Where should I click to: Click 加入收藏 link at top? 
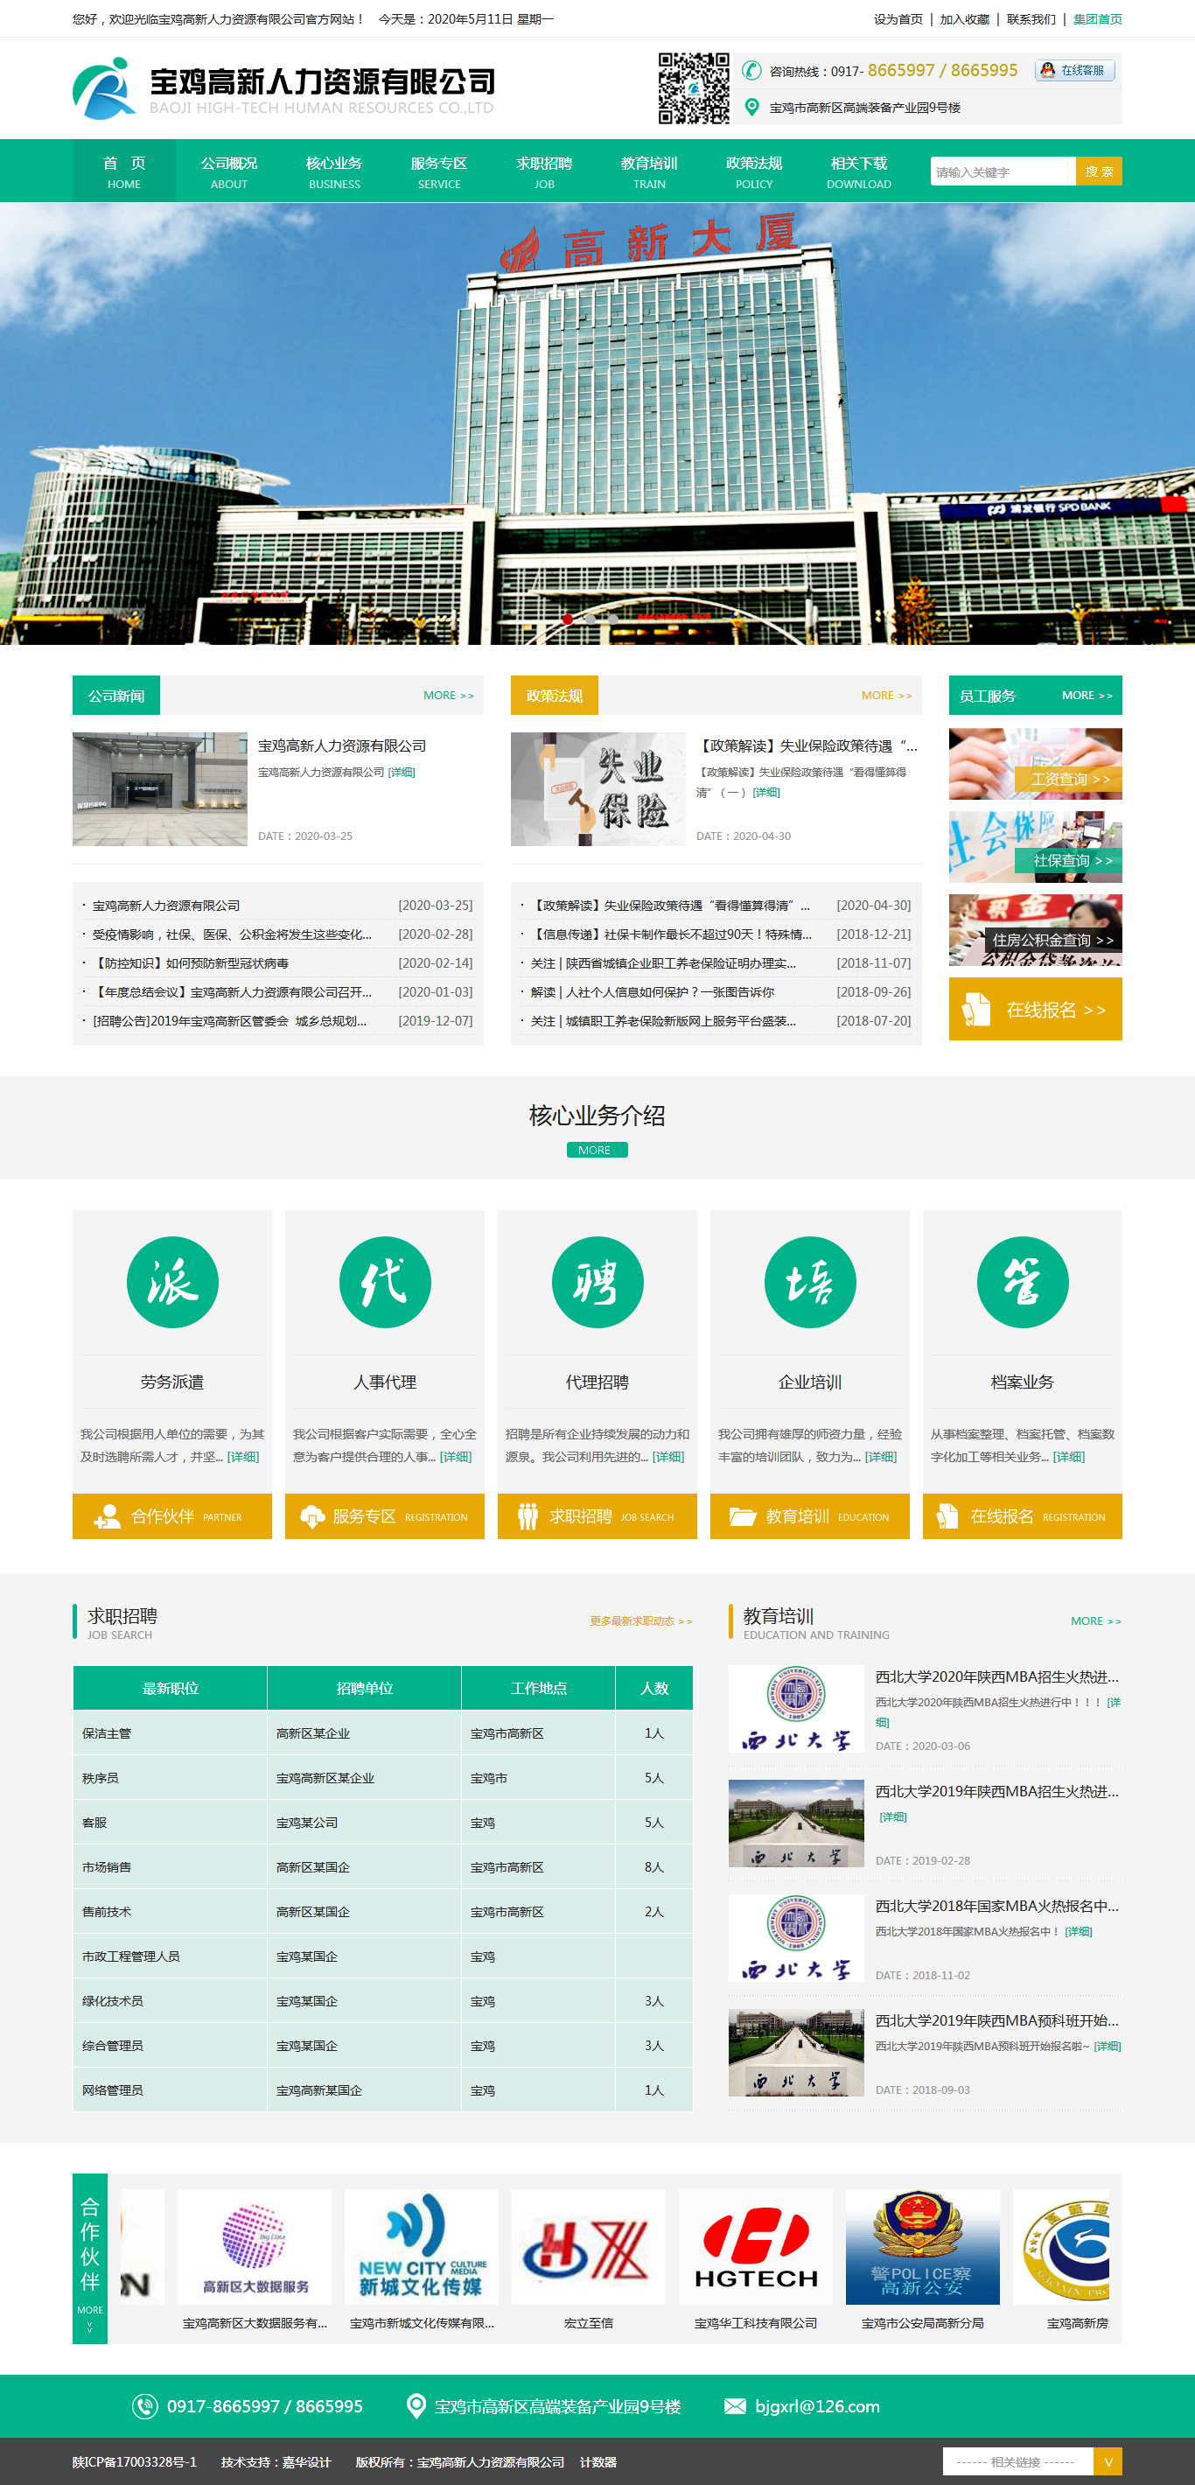coord(965,18)
